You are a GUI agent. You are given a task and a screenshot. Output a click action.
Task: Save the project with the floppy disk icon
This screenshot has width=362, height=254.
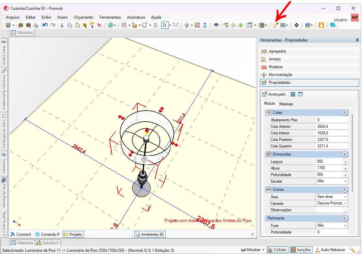[x=8, y=25]
